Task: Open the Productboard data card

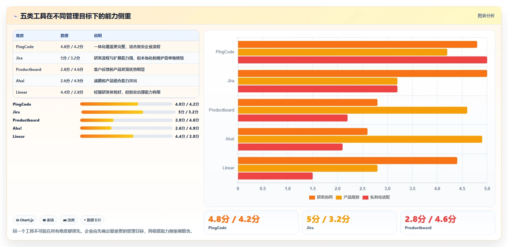Action: point(448,222)
